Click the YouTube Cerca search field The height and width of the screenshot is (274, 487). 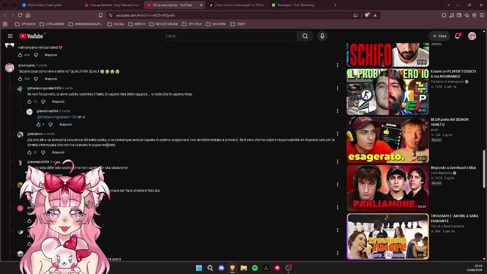click(229, 36)
